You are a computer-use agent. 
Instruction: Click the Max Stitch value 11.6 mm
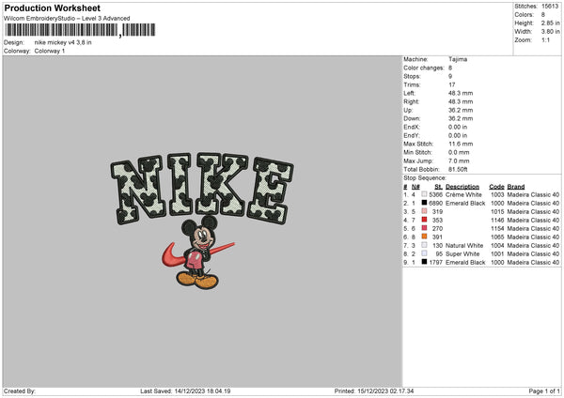pos(461,144)
